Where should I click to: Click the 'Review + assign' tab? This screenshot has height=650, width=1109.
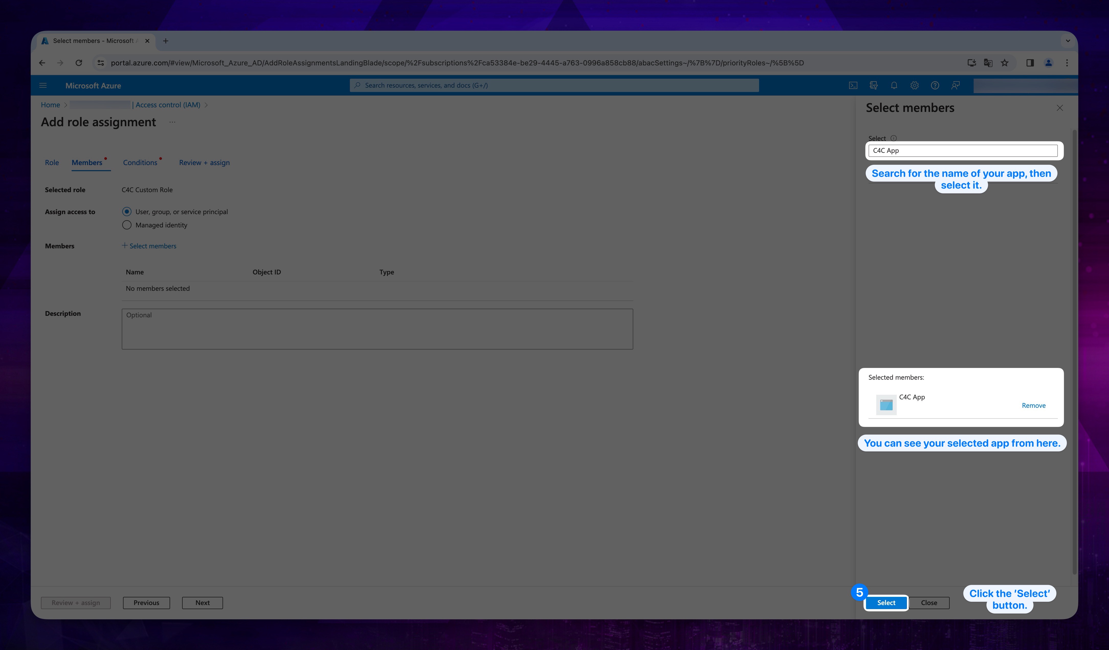click(204, 162)
